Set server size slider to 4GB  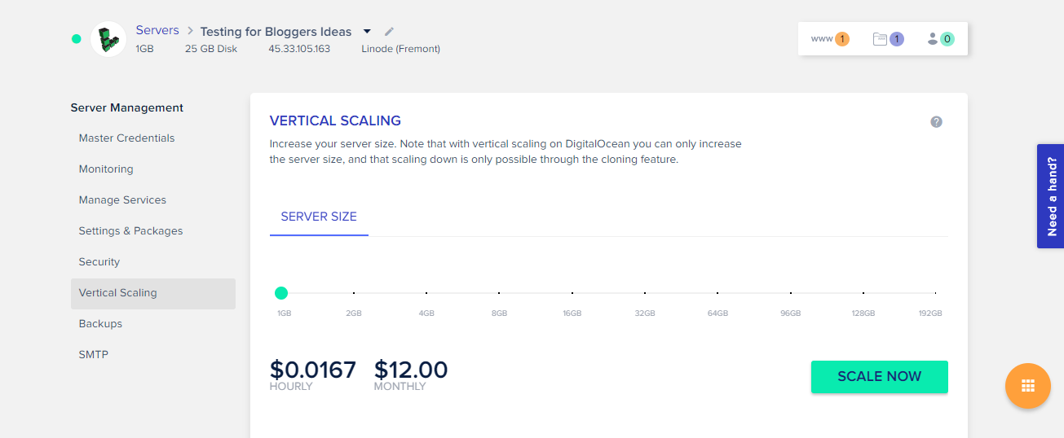(426, 293)
